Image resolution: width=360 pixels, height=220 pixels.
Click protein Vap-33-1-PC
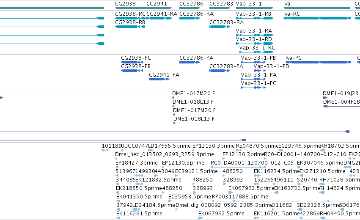coord(258,83)
